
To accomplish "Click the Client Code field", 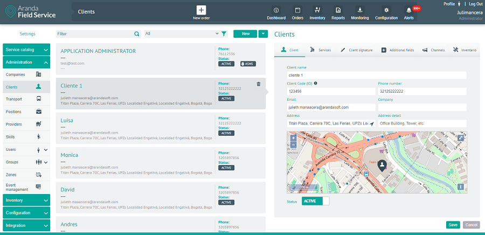I will pos(331,91).
